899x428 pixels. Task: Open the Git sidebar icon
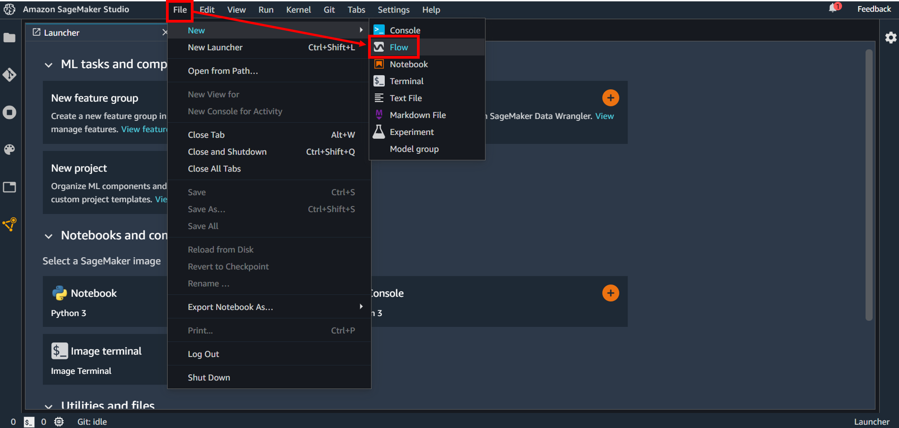click(9, 74)
